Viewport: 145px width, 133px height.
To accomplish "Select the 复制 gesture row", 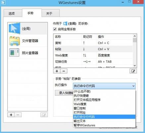I will (x=93, y=43).
